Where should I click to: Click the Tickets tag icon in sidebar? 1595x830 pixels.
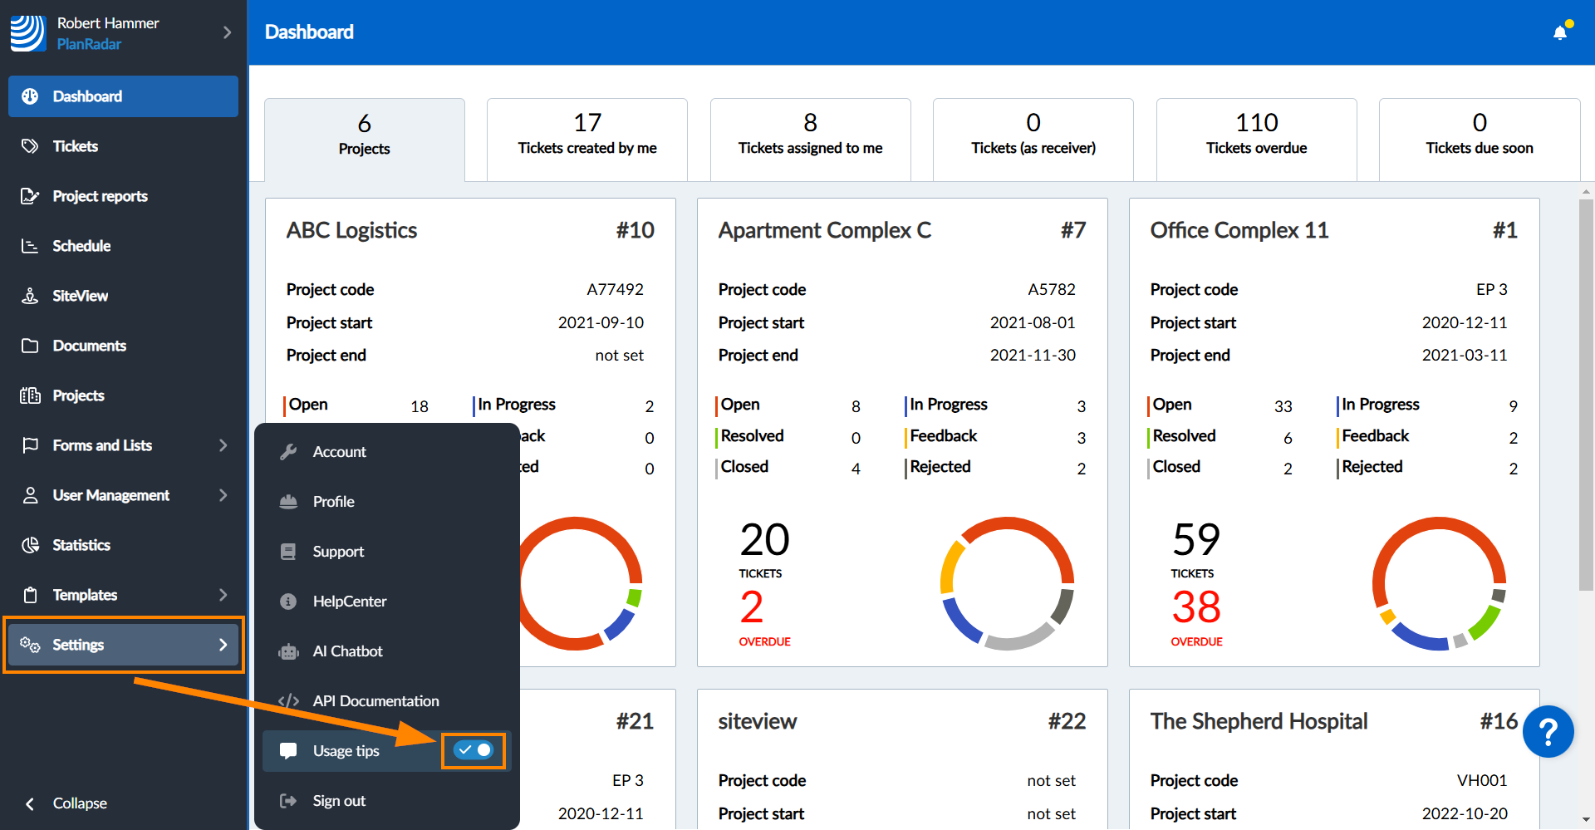tap(30, 146)
